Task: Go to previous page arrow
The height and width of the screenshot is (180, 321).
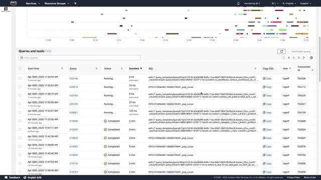Action: (x=284, y=58)
